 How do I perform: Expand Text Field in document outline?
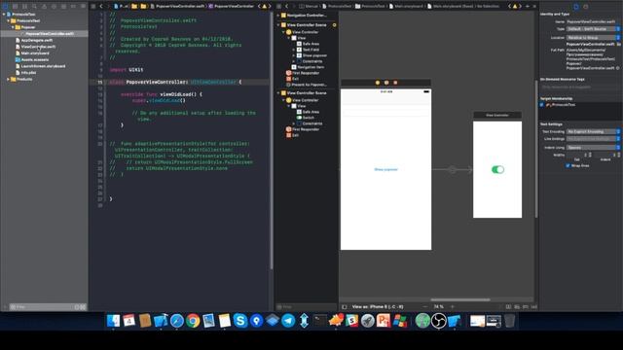pos(294,50)
